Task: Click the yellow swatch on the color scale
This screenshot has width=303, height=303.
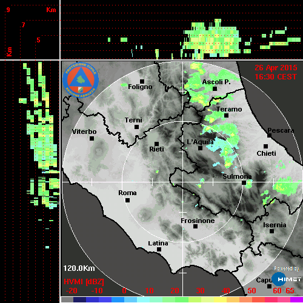Action: [221, 300]
